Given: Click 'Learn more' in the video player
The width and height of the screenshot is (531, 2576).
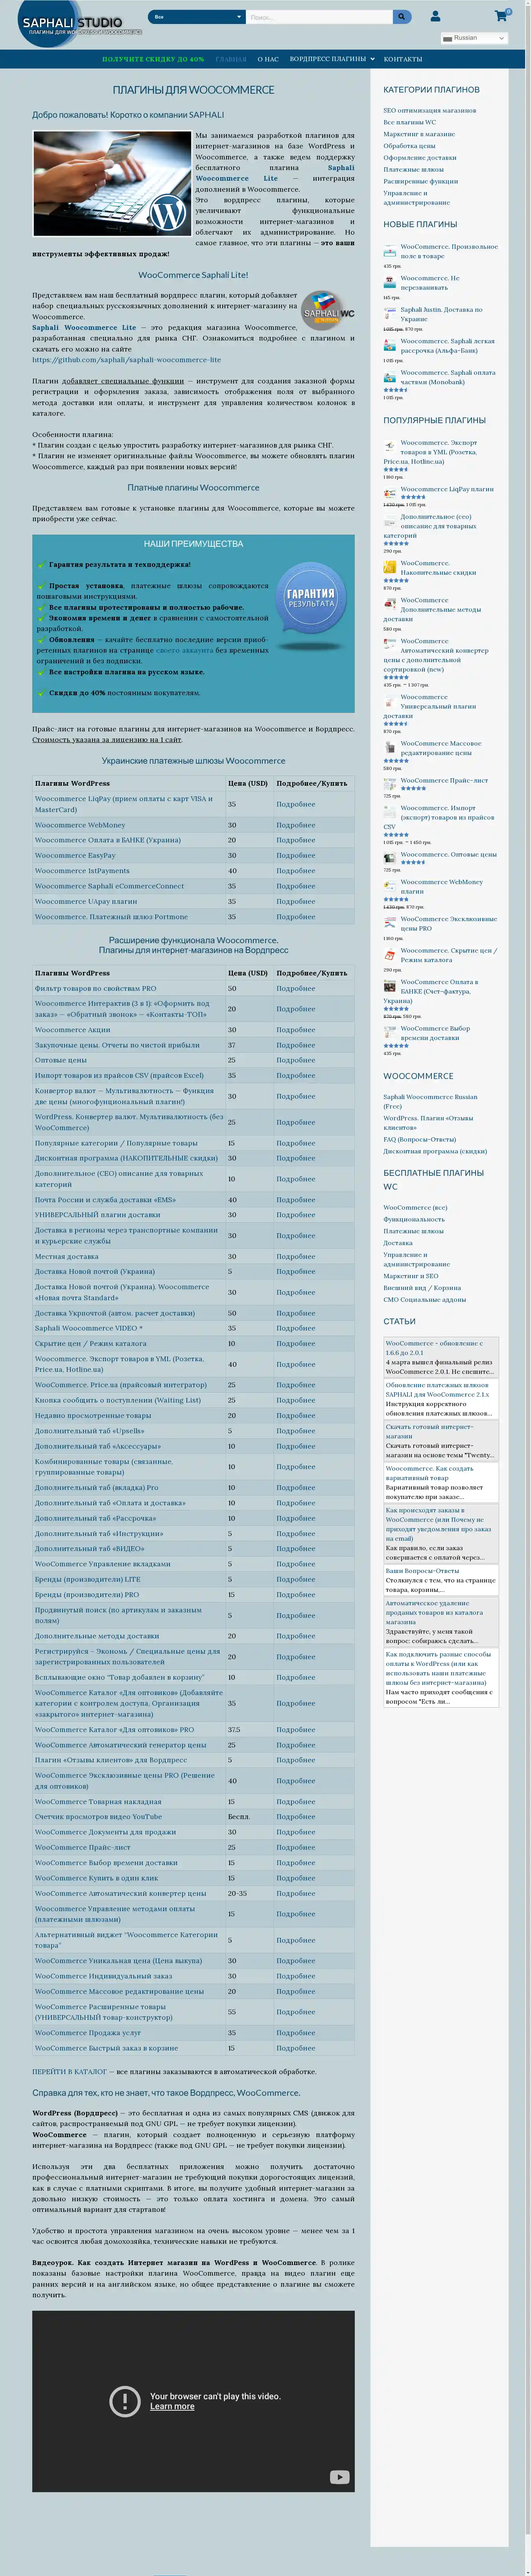Looking at the screenshot, I should click(x=172, y=2406).
